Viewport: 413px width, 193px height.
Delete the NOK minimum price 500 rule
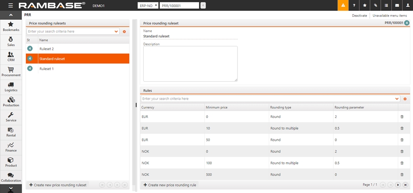click(x=402, y=174)
